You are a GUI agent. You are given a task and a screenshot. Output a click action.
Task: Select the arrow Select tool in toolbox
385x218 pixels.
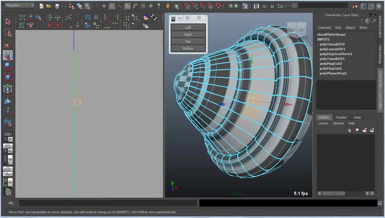point(8,22)
